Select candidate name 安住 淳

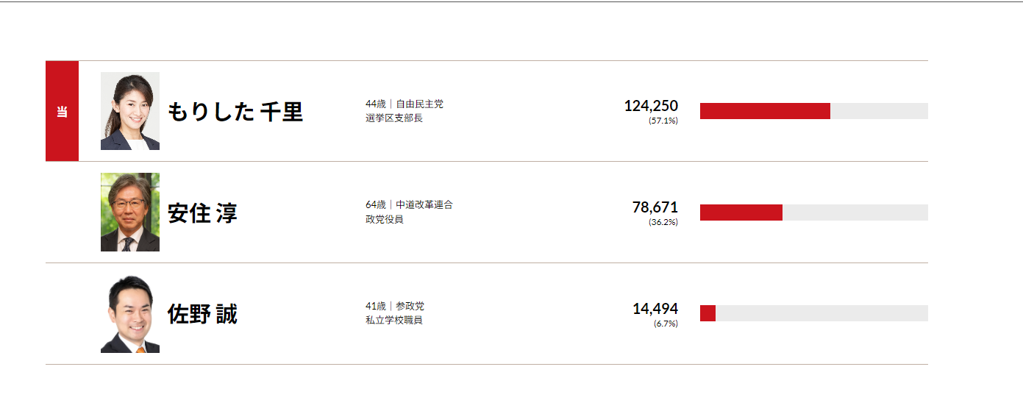tap(203, 213)
